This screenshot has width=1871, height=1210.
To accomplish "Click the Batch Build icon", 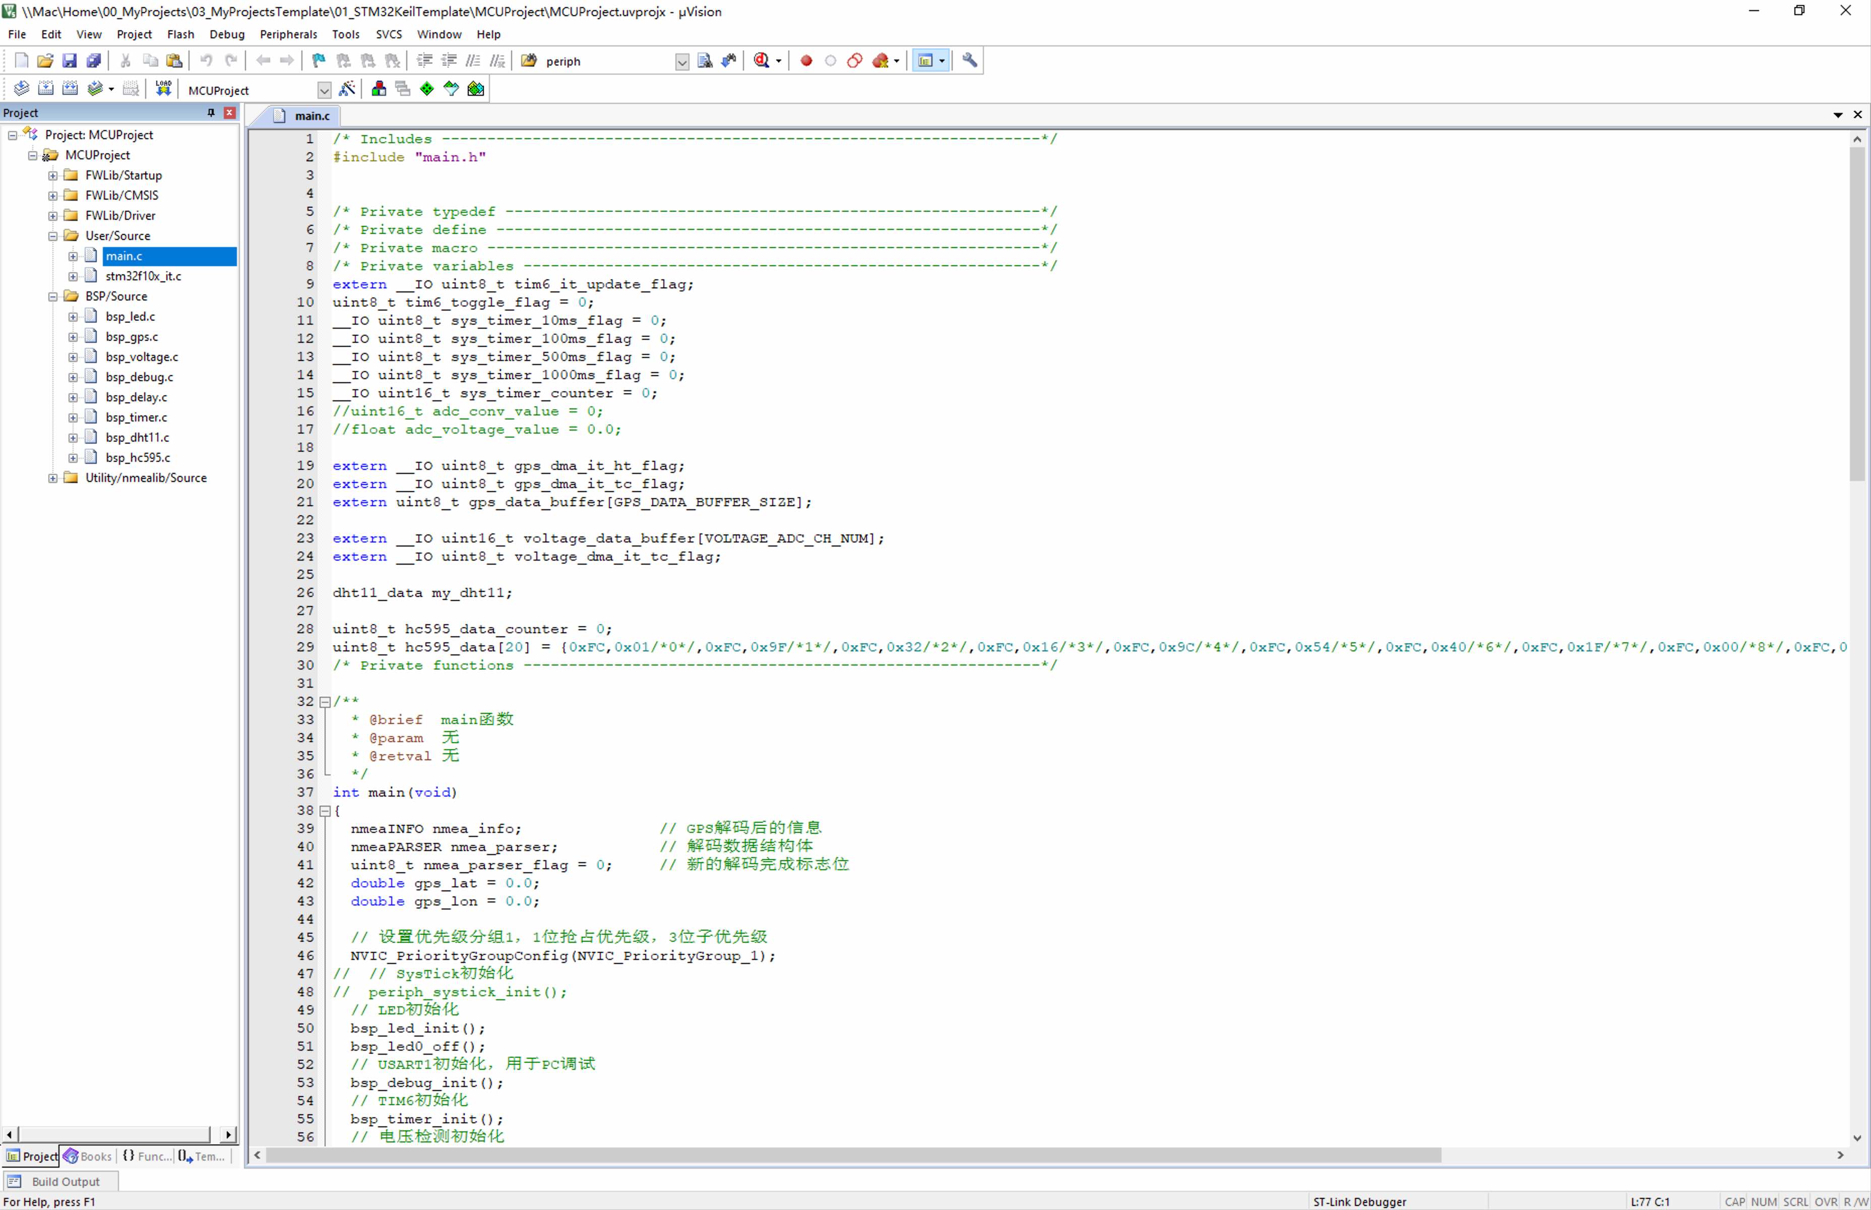I will [95, 89].
